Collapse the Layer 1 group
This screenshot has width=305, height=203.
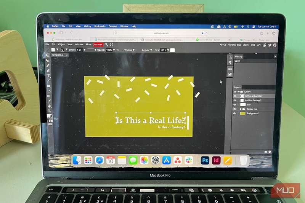239,92
